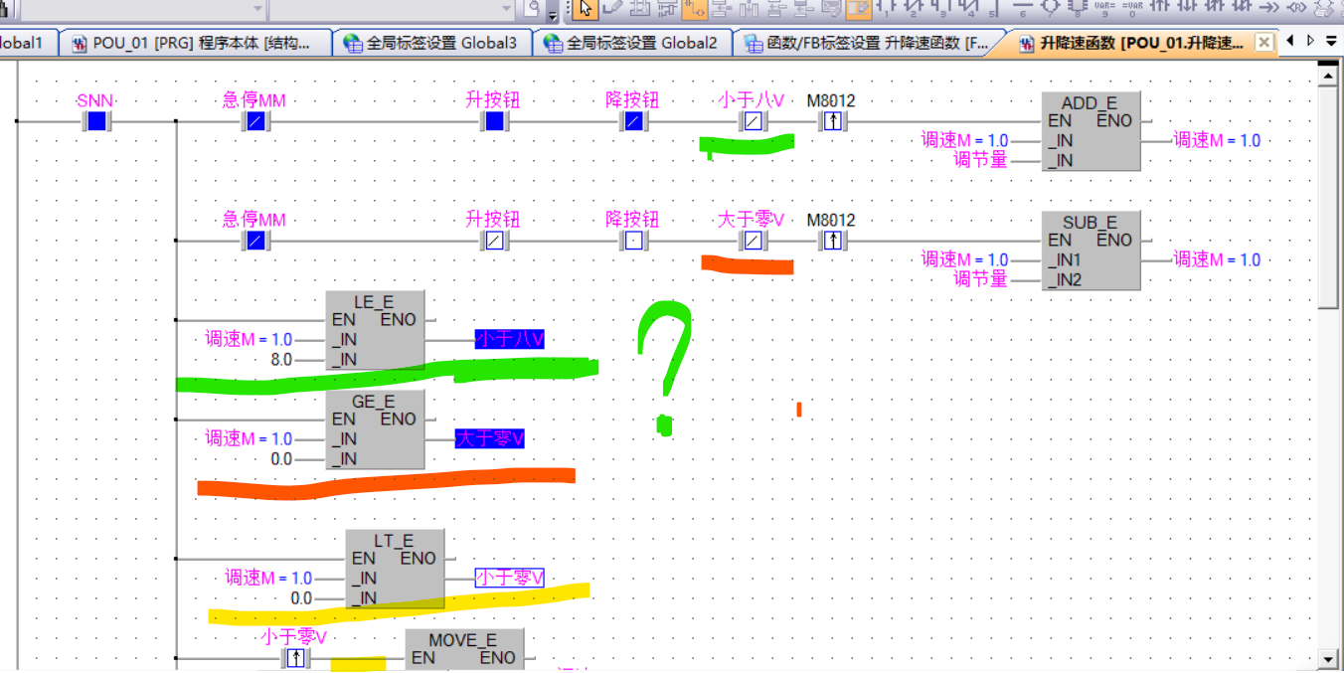Switch to the 全局标签设置 Global3 tab

tap(431, 44)
